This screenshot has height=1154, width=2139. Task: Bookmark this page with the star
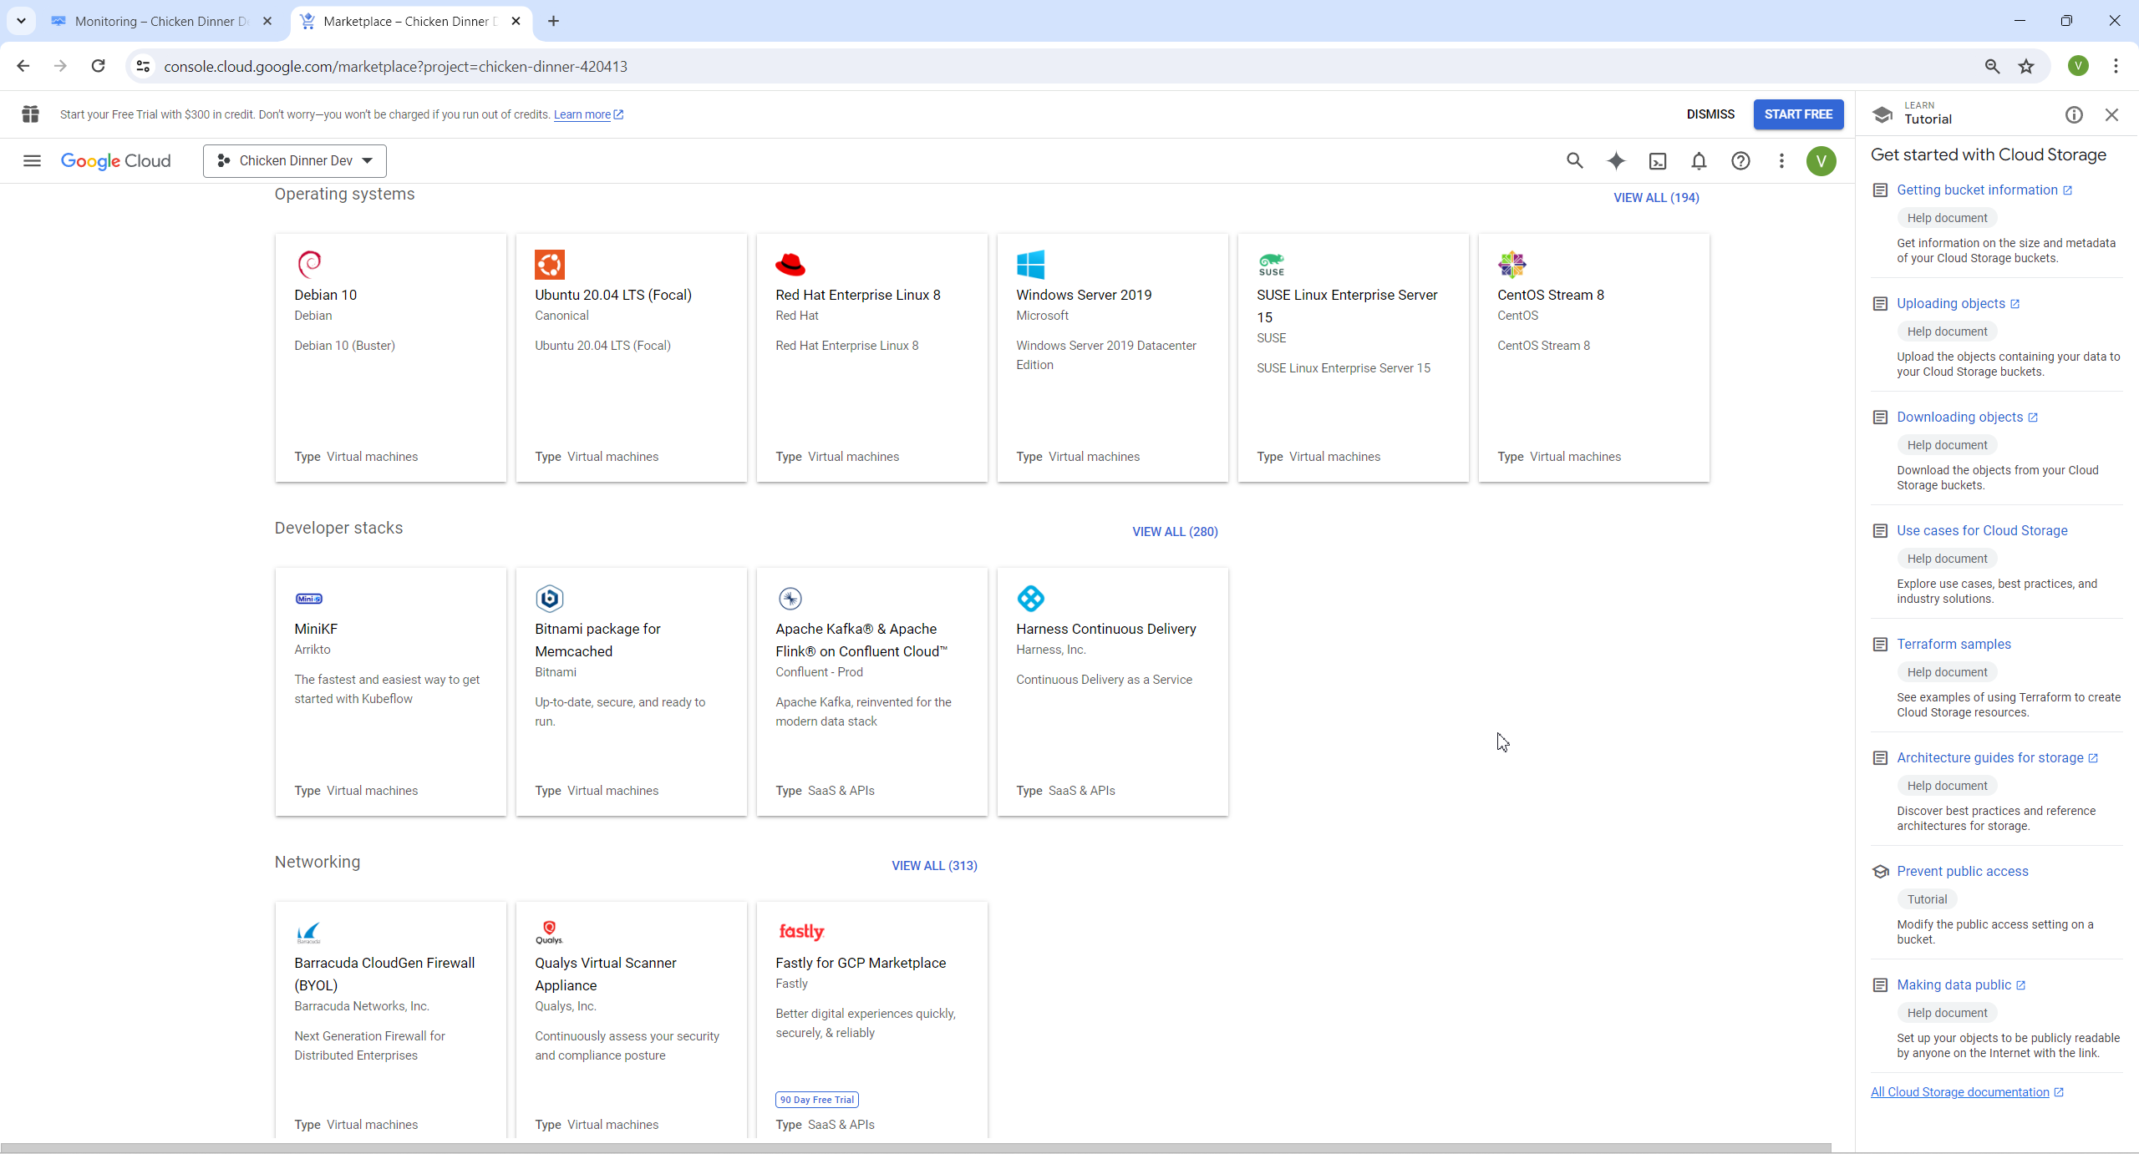click(x=2026, y=67)
